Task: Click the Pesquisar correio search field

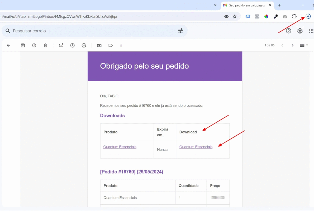Action: pos(94,31)
